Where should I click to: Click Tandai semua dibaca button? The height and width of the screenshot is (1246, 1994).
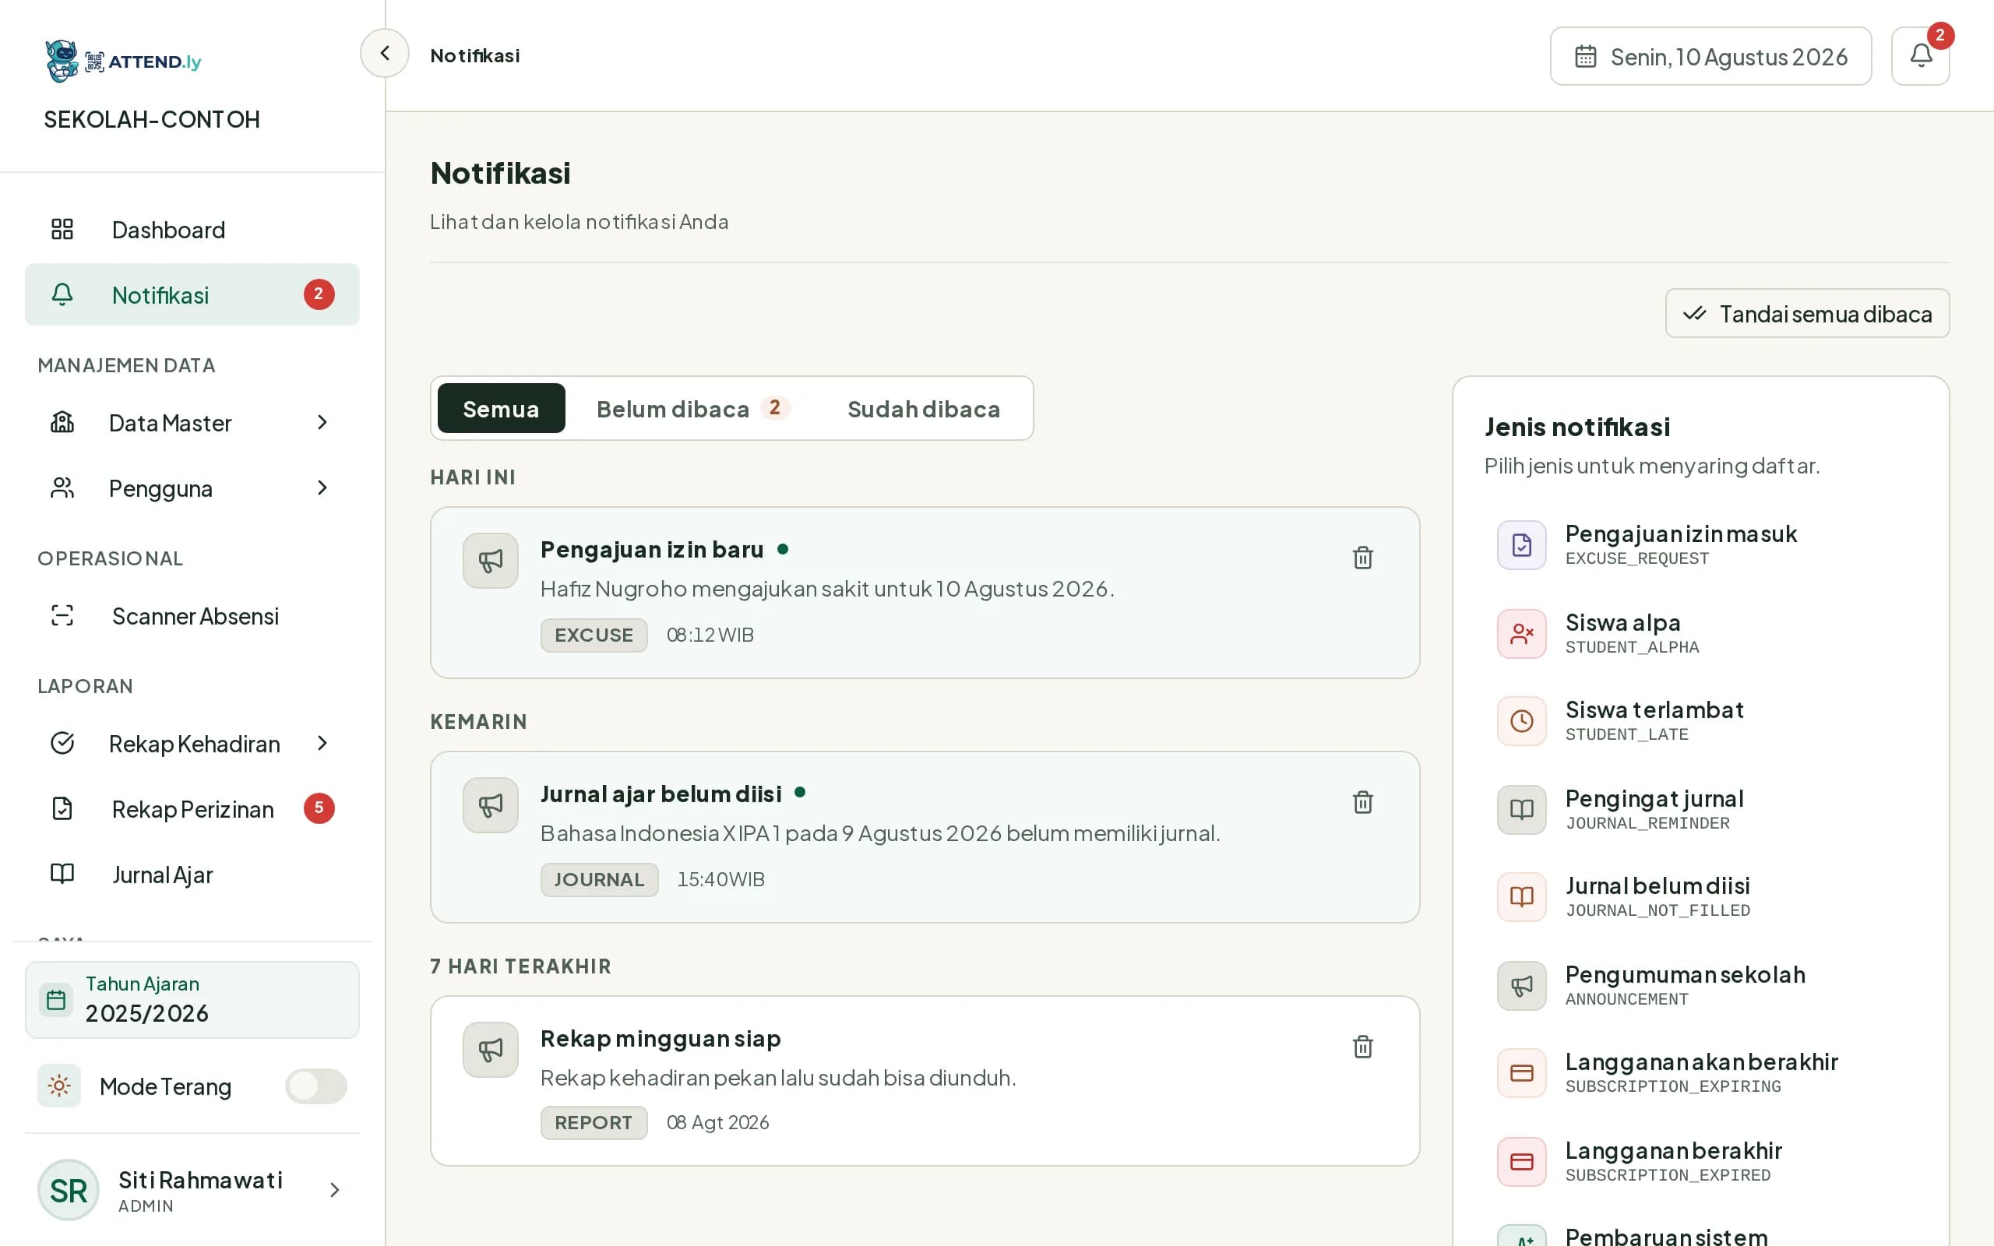click(x=1807, y=313)
